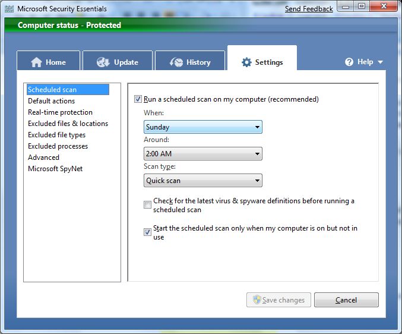The height and width of the screenshot is (334, 402).
Task: Maximize the Security Essentials window
Action: (x=362, y=7)
